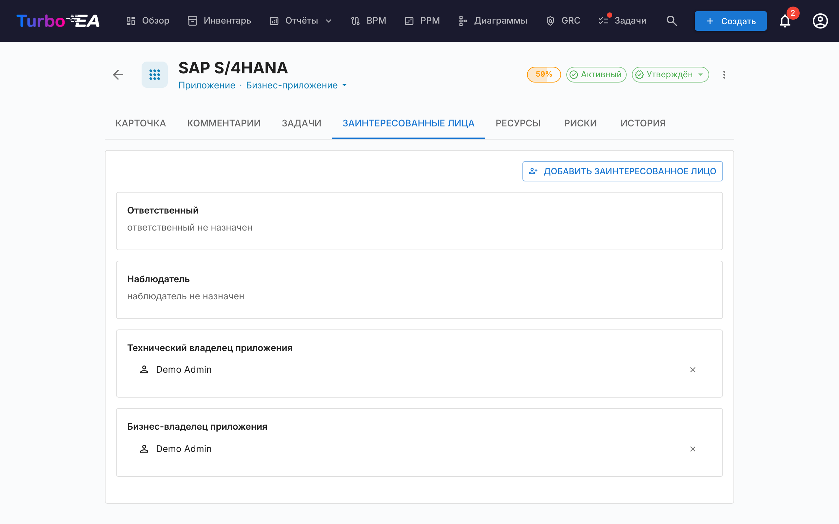Switch to the КАРТОЧКА tab
839x524 pixels.
click(x=140, y=123)
